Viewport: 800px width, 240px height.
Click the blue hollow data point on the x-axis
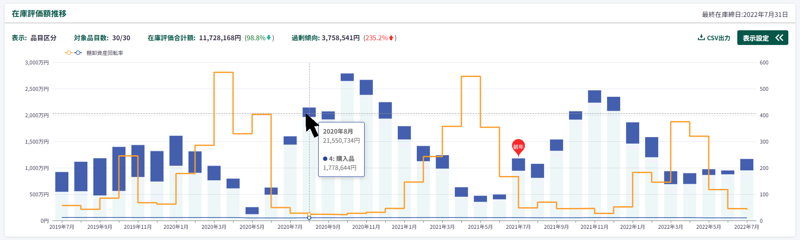click(309, 218)
